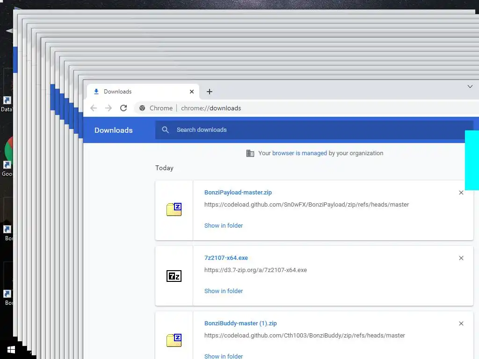Focus the Search downloads field
This screenshot has height=359, width=479.
pos(314,130)
